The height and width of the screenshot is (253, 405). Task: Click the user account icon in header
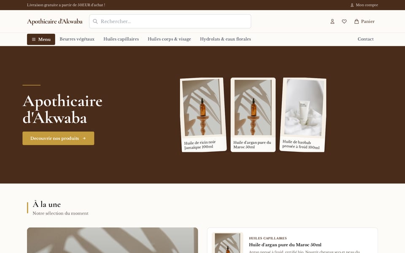click(x=332, y=22)
